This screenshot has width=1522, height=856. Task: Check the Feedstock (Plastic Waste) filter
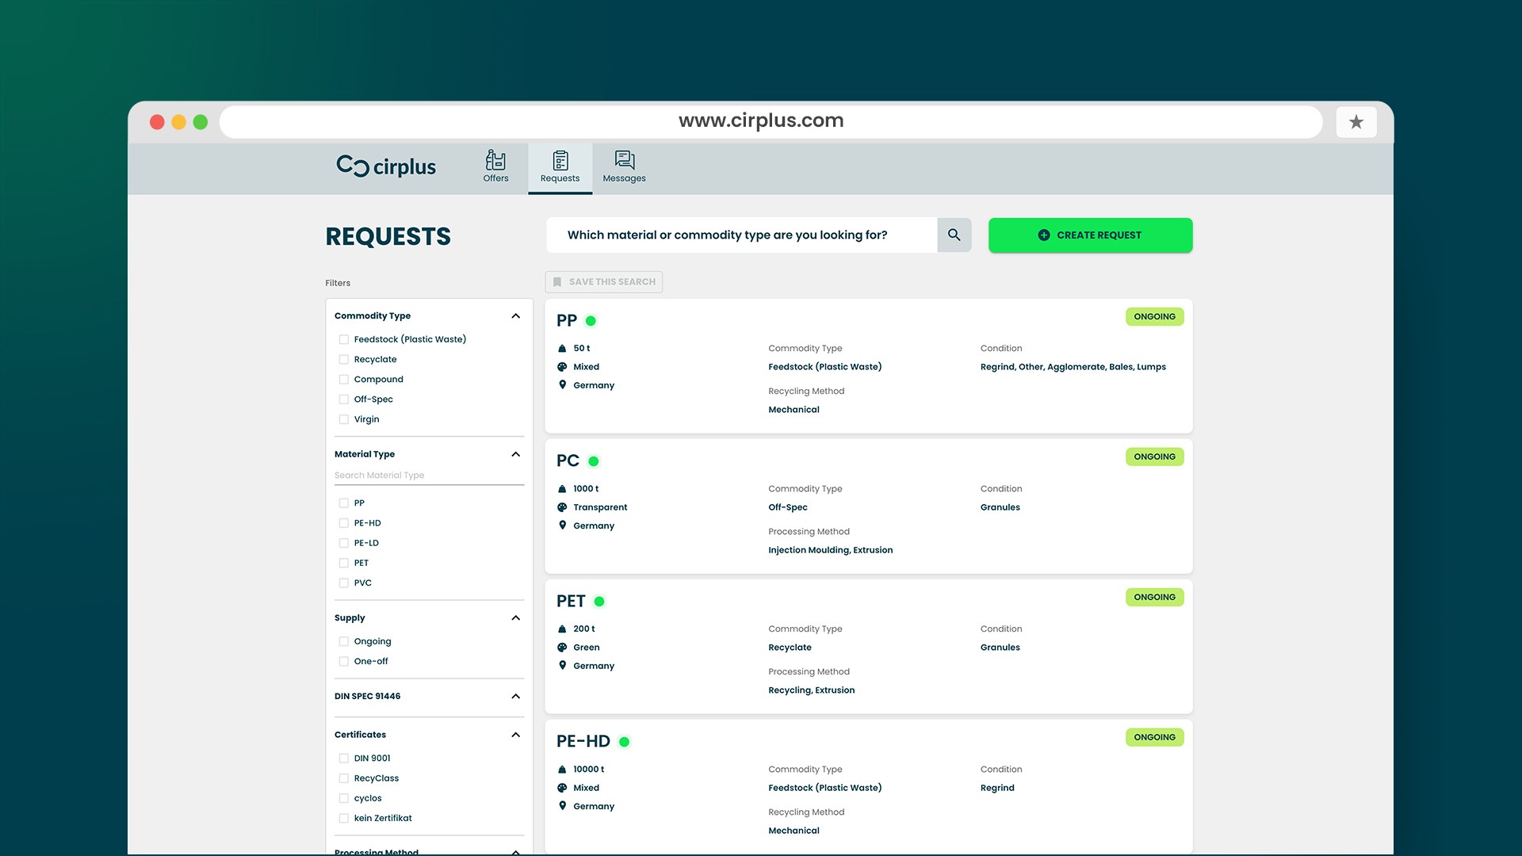[x=344, y=339]
